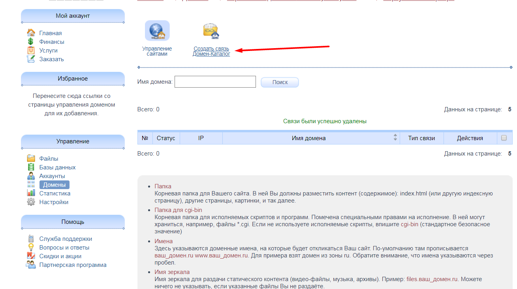
Task: Click the Действия column header
Action: click(470, 138)
